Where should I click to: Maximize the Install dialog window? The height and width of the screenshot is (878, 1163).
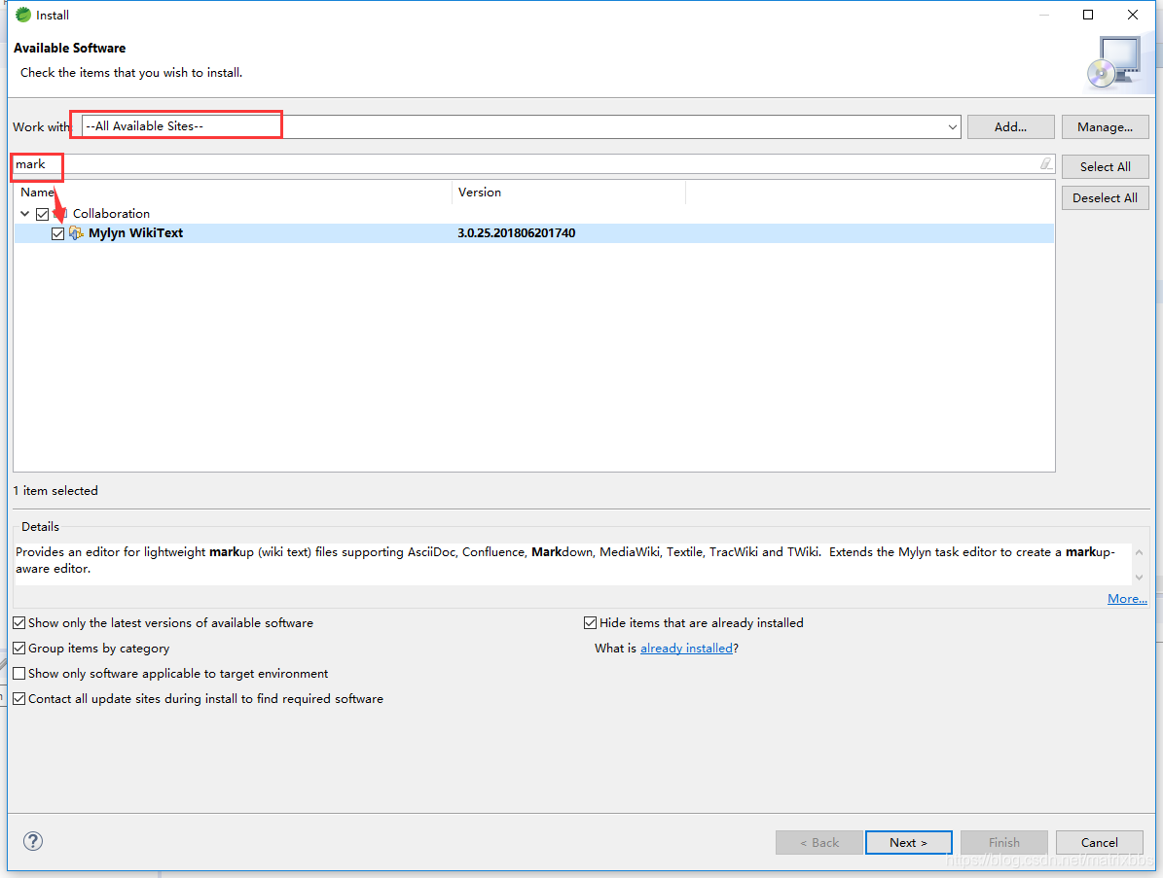[x=1088, y=15]
